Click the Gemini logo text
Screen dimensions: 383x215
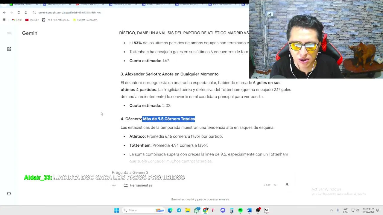[30, 33]
